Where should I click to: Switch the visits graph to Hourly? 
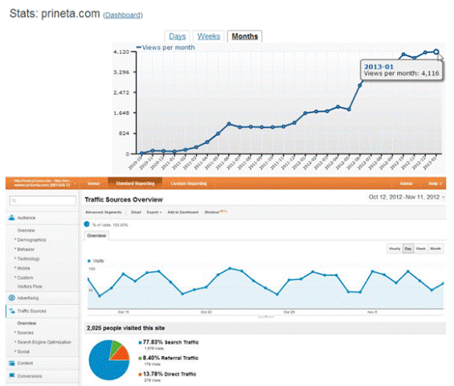395,248
